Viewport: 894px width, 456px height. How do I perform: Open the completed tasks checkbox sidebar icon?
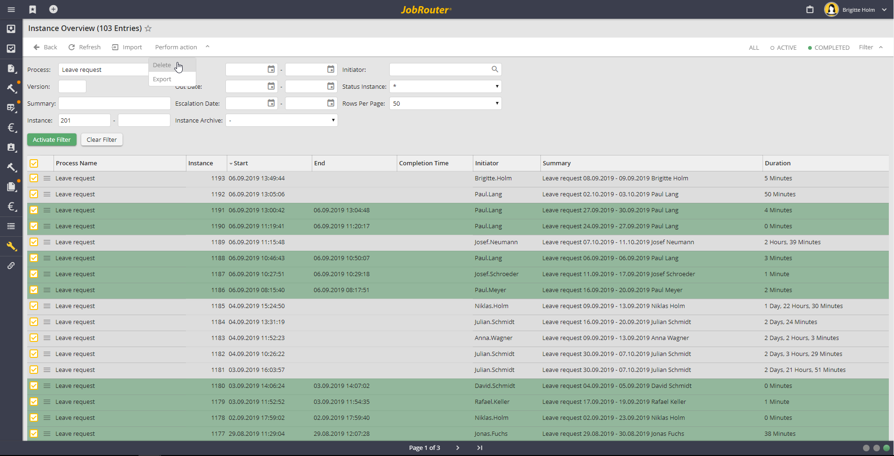11,48
